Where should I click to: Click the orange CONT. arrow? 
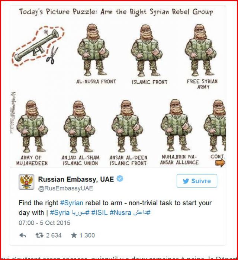pos(220,163)
